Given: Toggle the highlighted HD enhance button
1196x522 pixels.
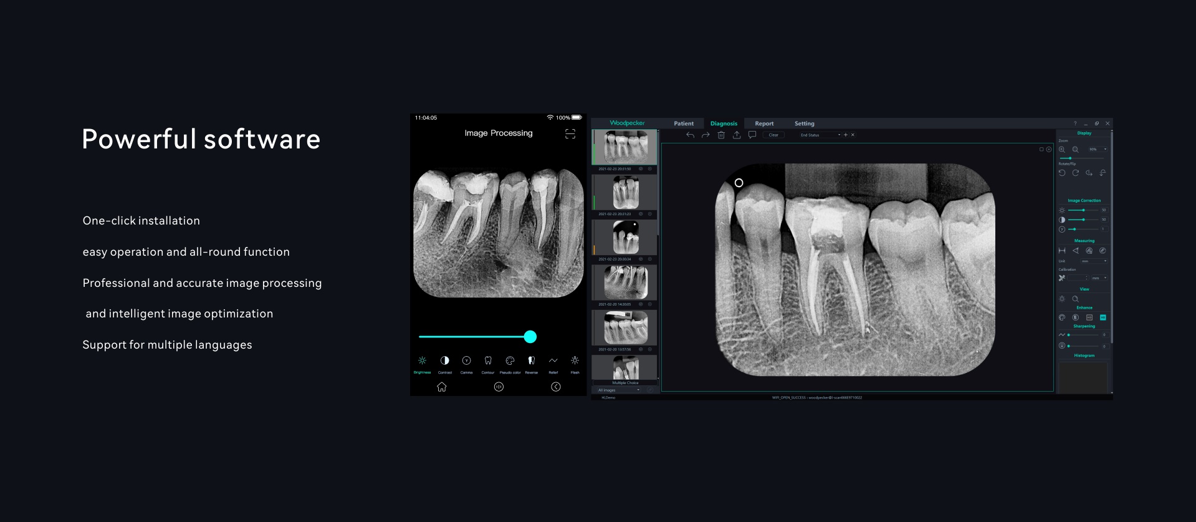Looking at the screenshot, I should 1103,317.
